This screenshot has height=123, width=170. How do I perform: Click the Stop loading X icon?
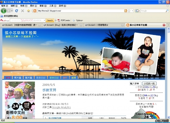point(23,11)
